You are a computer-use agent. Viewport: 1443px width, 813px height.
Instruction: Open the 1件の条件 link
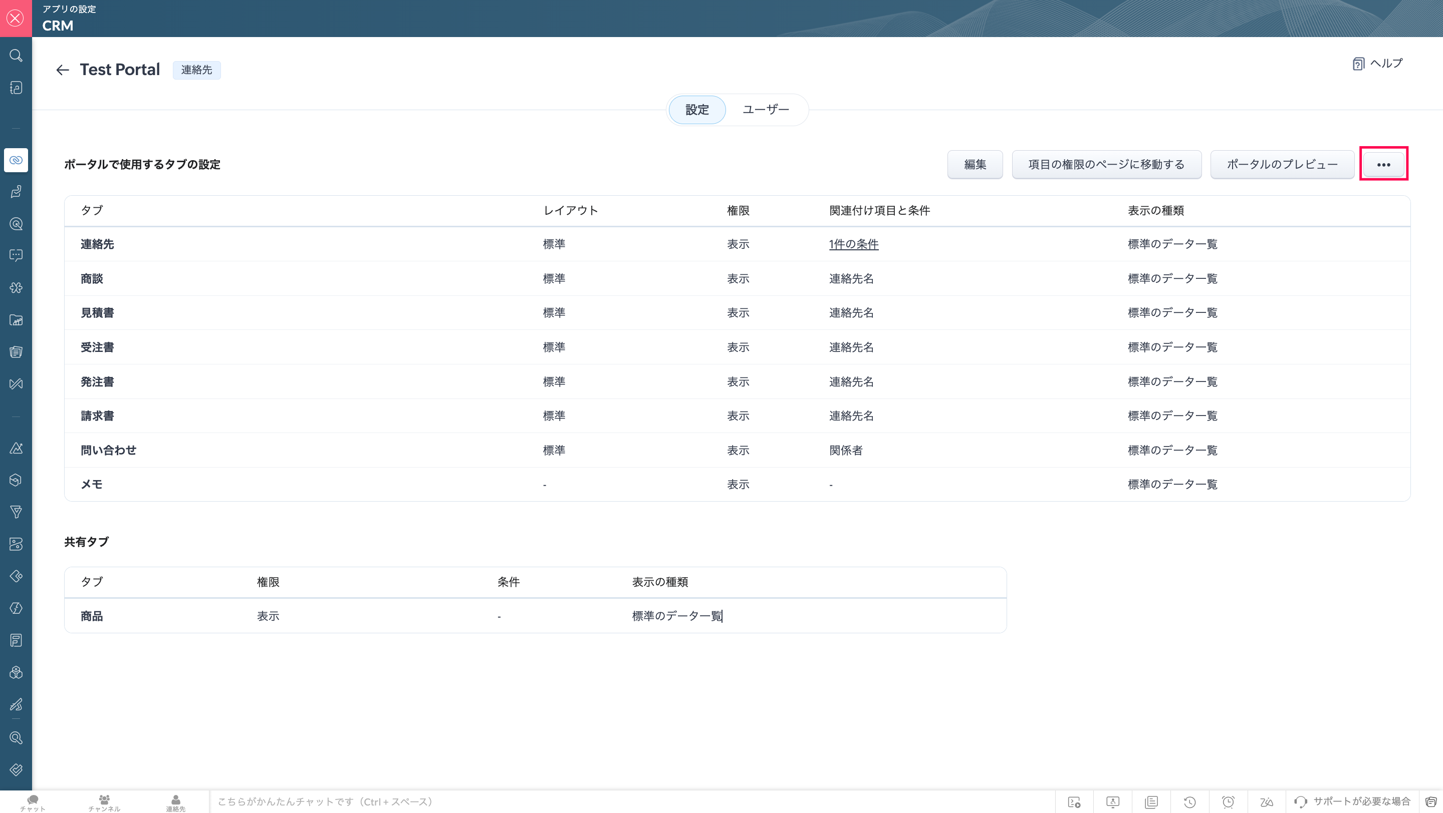pos(853,244)
